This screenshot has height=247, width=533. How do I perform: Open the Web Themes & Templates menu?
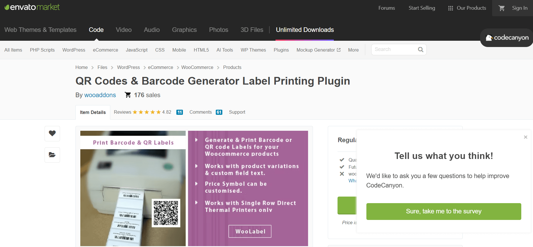click(x=40, y=30)
